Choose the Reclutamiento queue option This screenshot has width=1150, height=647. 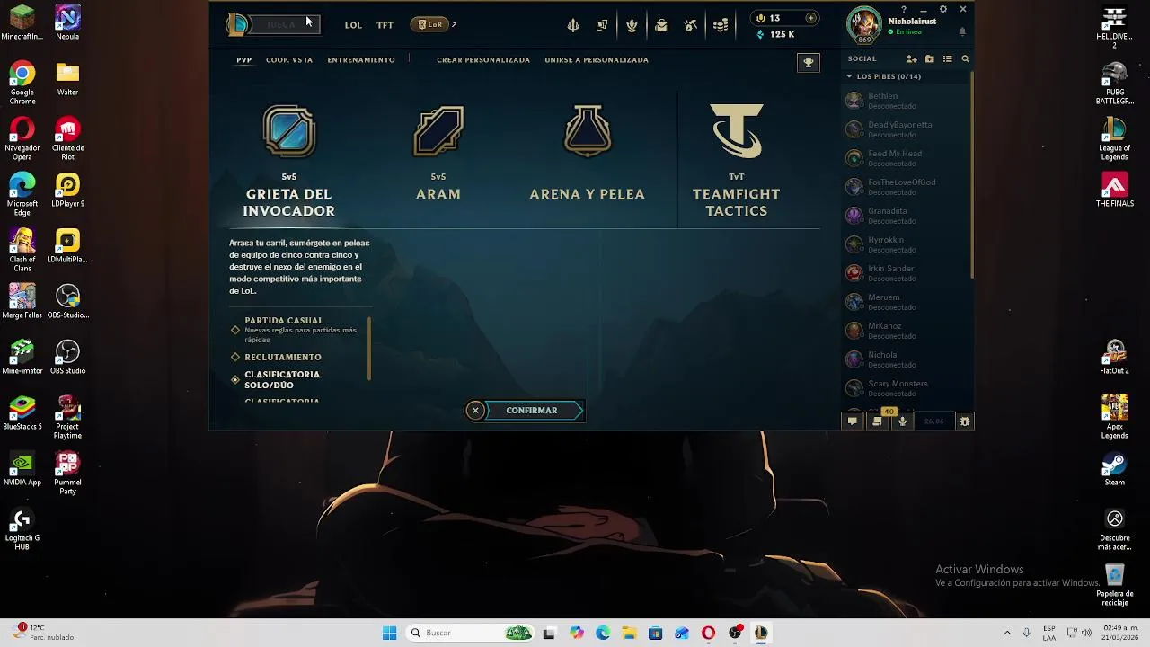point(276,358)
